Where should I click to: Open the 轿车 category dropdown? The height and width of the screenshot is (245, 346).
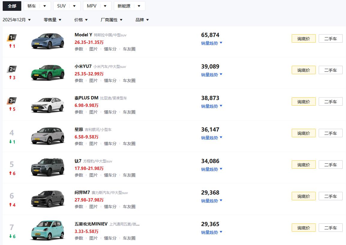pyautogui.click(x=37, y=6)
